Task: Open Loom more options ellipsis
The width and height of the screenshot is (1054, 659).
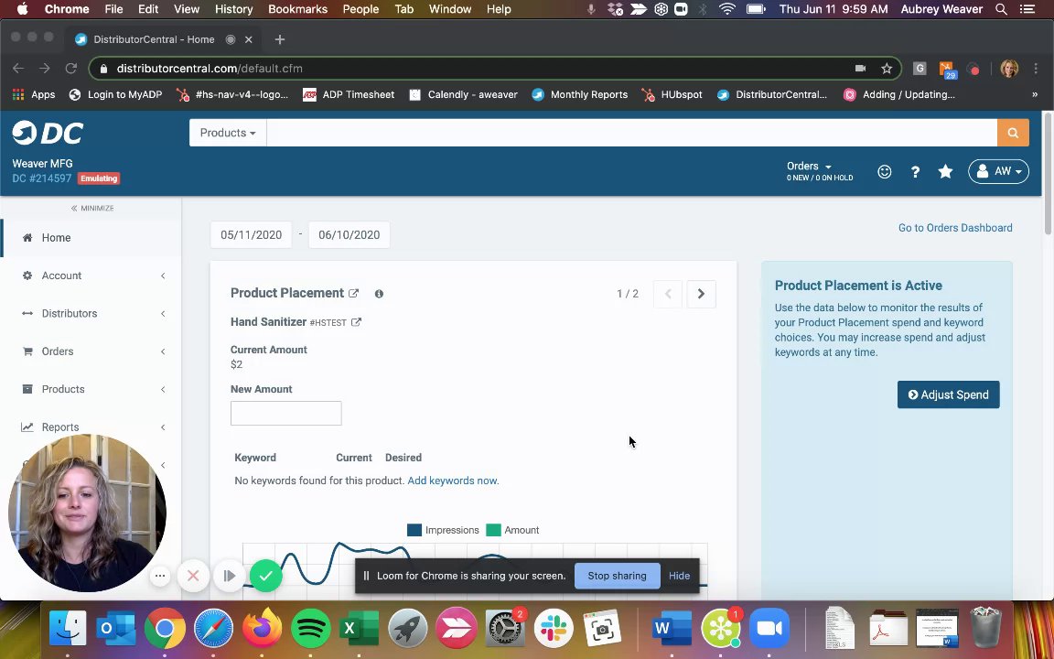Action: coord(160,576)
